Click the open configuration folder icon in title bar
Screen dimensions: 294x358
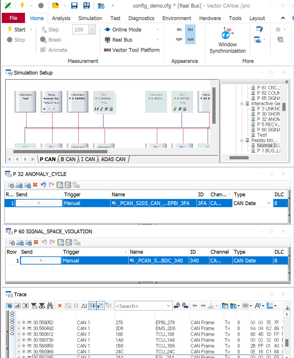click(55, 6)
